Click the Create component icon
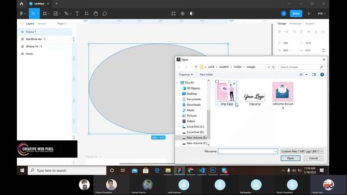The height and width of the screenshot is (195, 347). point(183,14)
